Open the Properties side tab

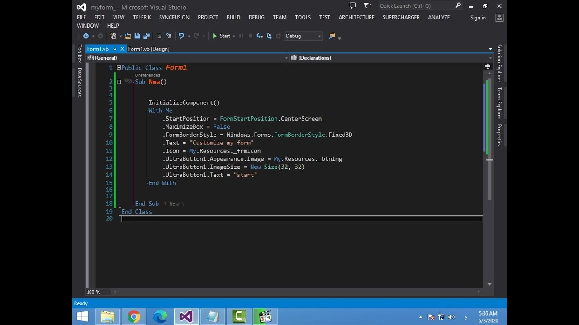(499, 135)
